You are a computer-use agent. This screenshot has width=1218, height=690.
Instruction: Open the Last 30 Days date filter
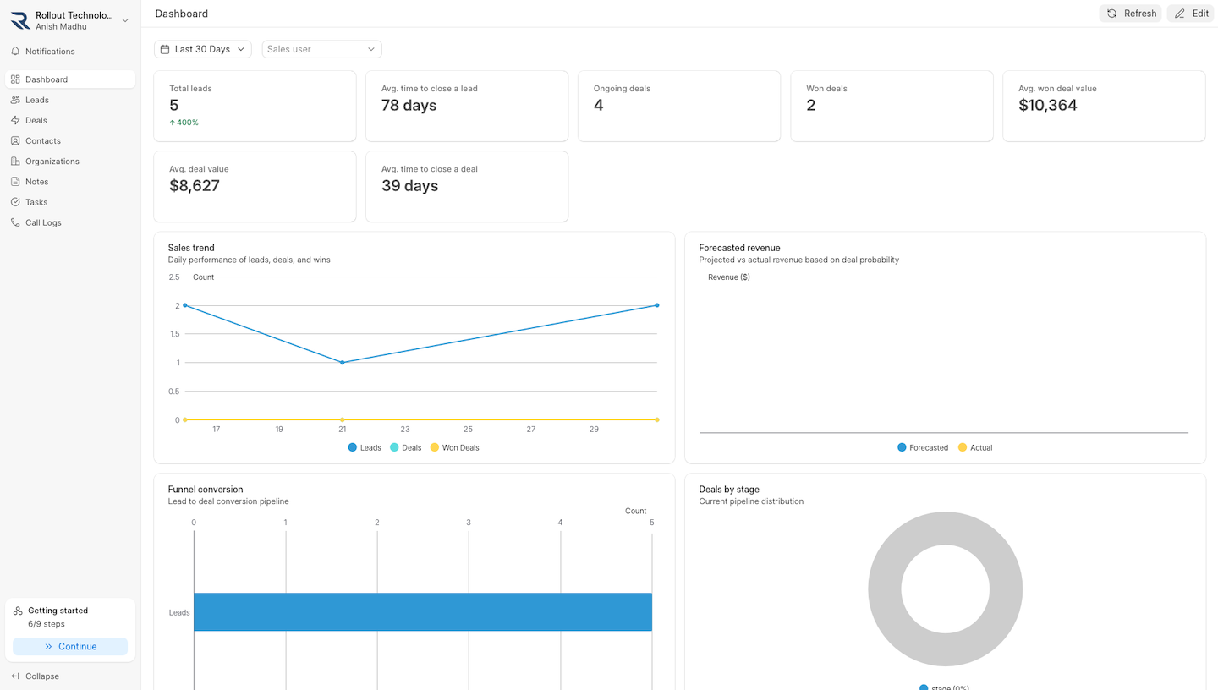coord(202,49)
